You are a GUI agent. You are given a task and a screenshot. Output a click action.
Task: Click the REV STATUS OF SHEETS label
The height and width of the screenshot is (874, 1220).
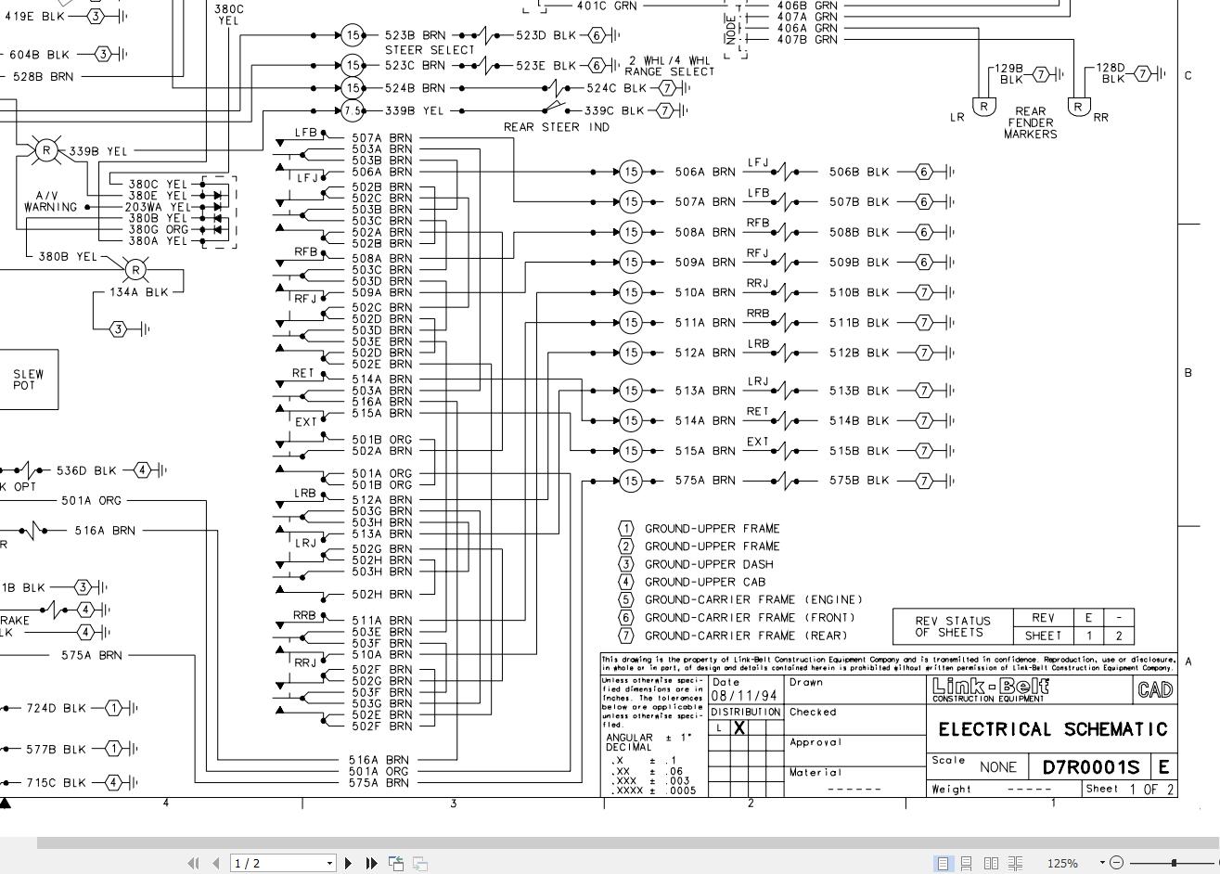(x=953, y=627)
